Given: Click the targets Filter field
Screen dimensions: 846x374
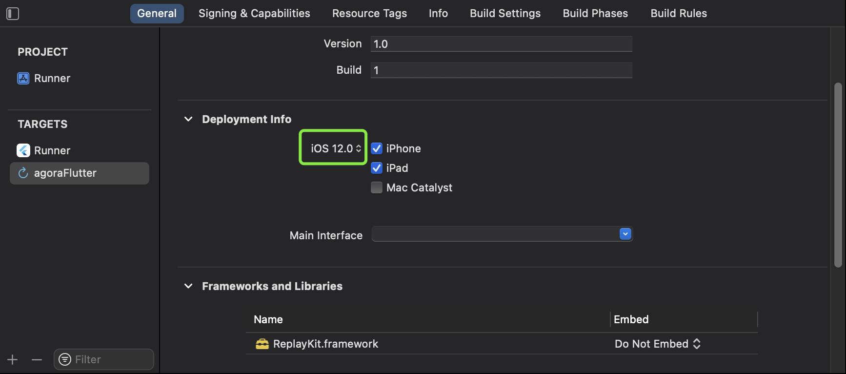Looking at the screenshot, I should 104,359.
